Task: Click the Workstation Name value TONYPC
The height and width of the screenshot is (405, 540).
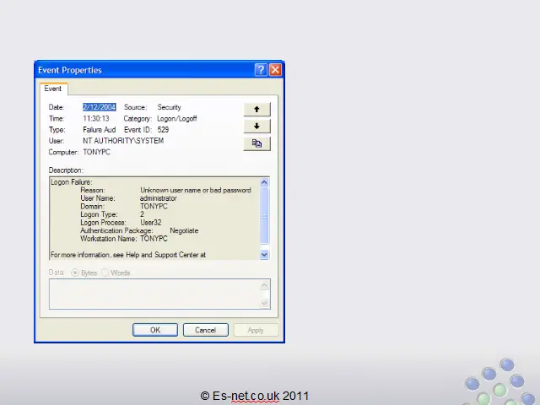Action: pos(154,239)
